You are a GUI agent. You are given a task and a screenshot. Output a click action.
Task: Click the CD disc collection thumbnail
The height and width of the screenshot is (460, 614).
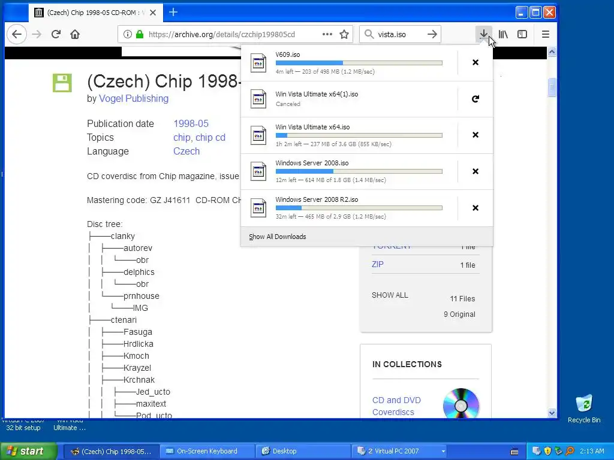[461, 404]
